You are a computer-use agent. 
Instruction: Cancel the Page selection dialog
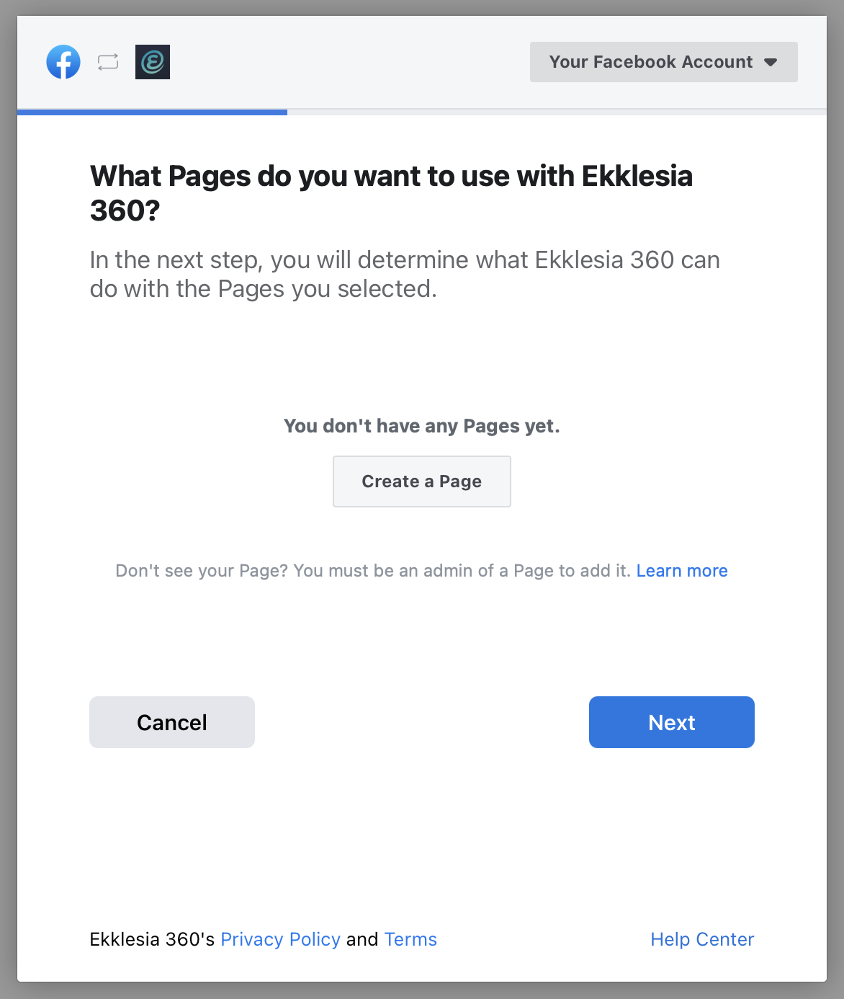pyautogui.click(x=172, y=722)
